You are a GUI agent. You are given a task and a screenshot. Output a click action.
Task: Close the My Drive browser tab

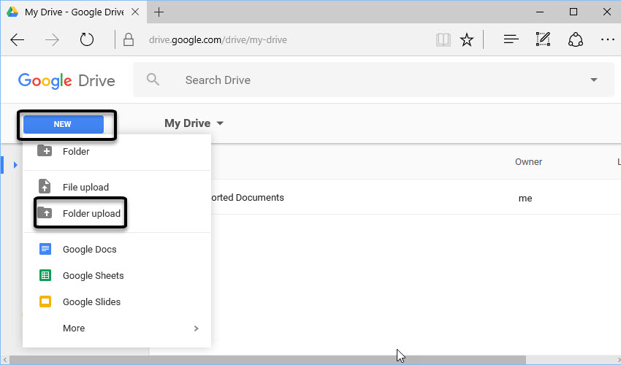135,12
